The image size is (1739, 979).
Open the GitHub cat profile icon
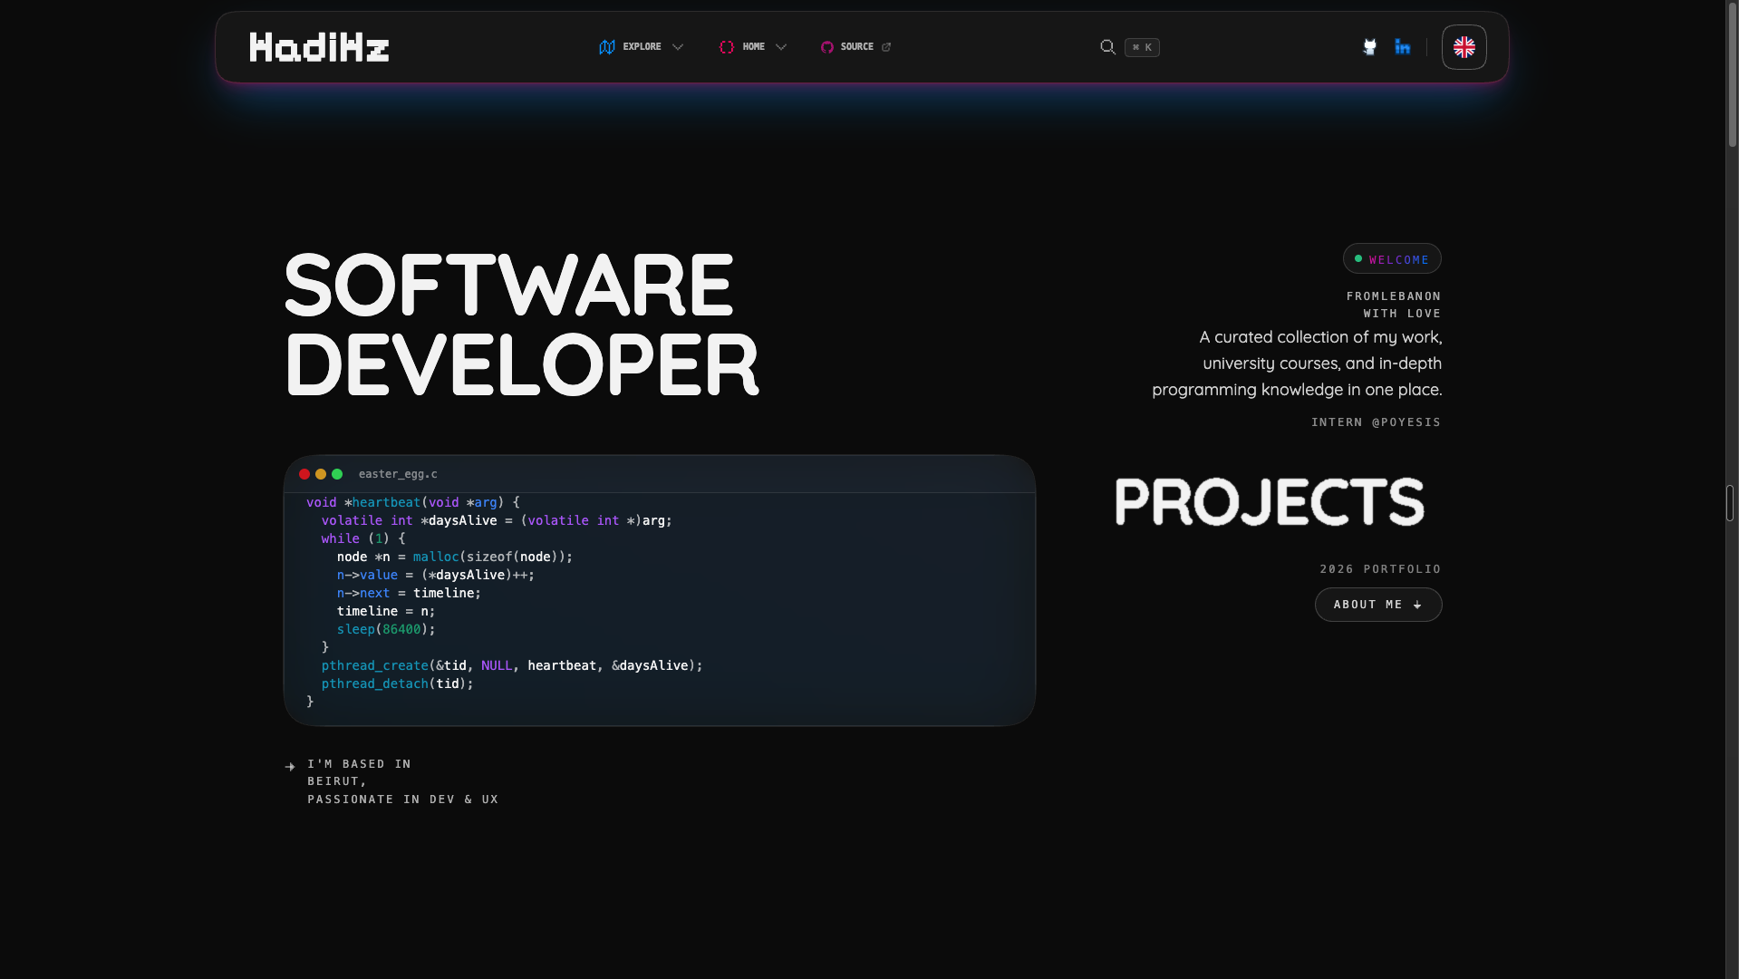click(x=1370, y=47)
